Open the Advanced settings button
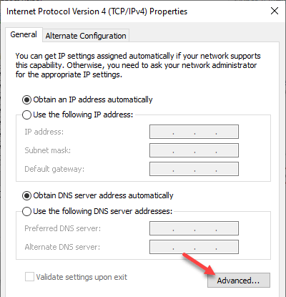Viewport: 286px width, 297px height. coord(239,281)
